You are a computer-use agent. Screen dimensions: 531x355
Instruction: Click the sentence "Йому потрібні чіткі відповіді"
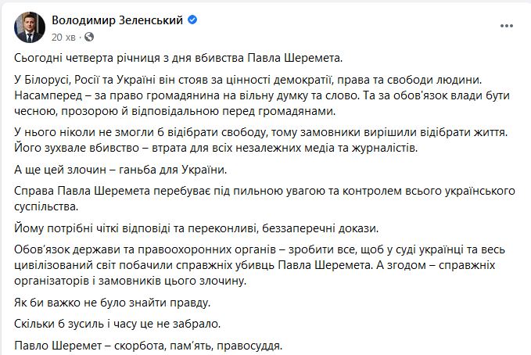click(196, 229)
